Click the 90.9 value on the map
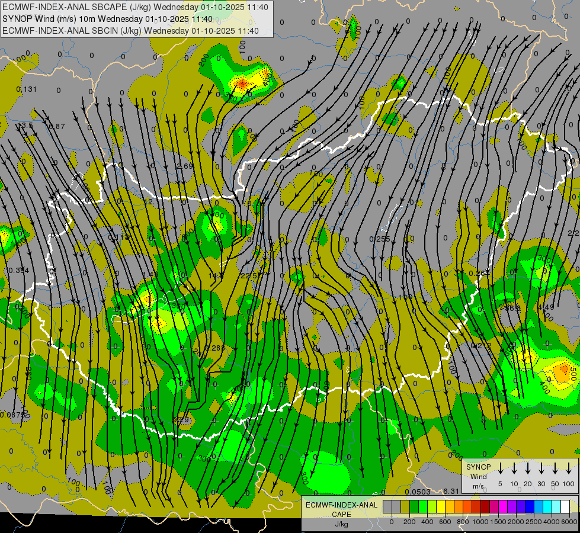Screen dimensions: 580x533 click(x=181, y=419)
